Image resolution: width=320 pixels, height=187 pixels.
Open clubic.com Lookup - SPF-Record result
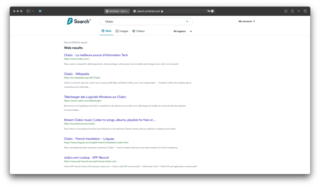(x=86, y=157)
